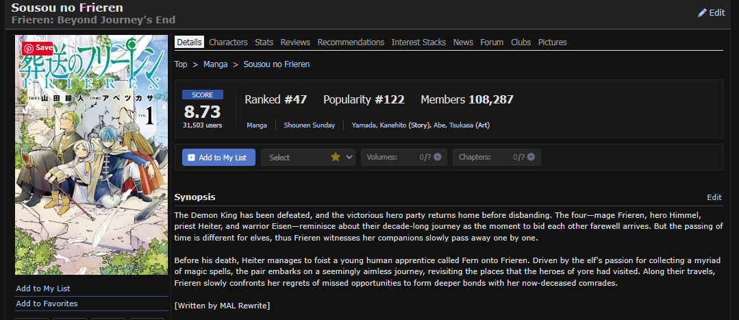Open the Shounen Sunday serialization link

point(309,125)
